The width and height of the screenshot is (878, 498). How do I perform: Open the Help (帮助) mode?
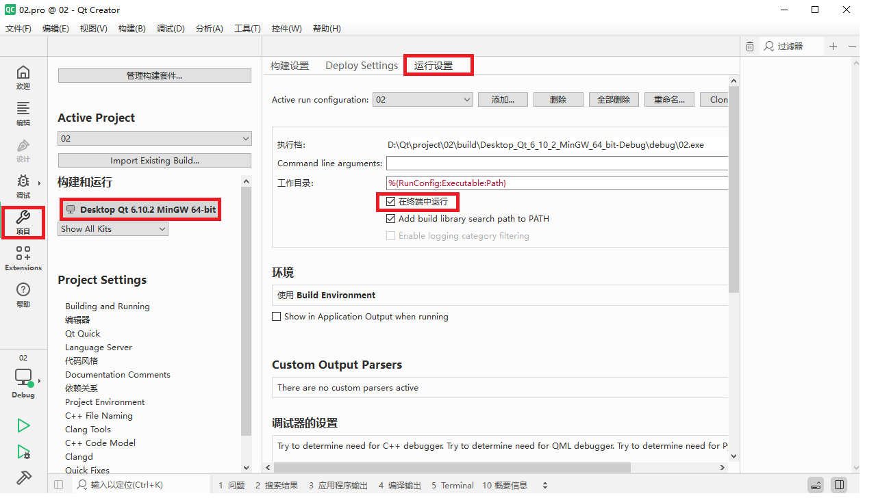click(23, 295)
